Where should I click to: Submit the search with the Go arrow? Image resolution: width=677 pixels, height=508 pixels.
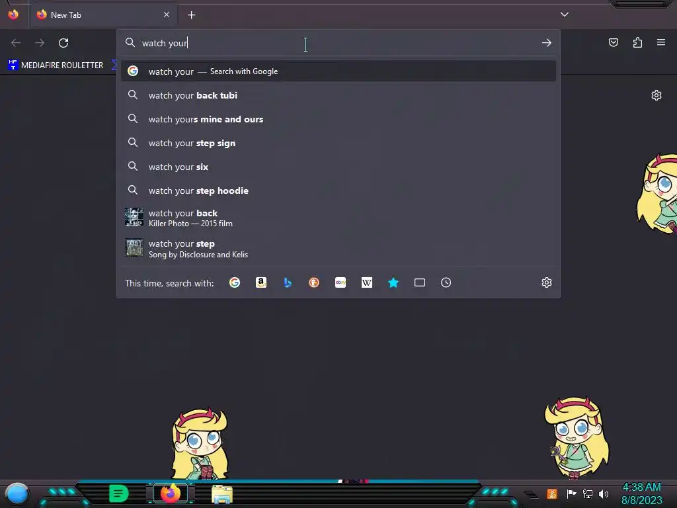pyautogui.click(x=547, y=43)
